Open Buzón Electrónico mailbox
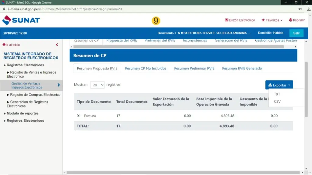 pyautogui.click(x=240, y=20)
